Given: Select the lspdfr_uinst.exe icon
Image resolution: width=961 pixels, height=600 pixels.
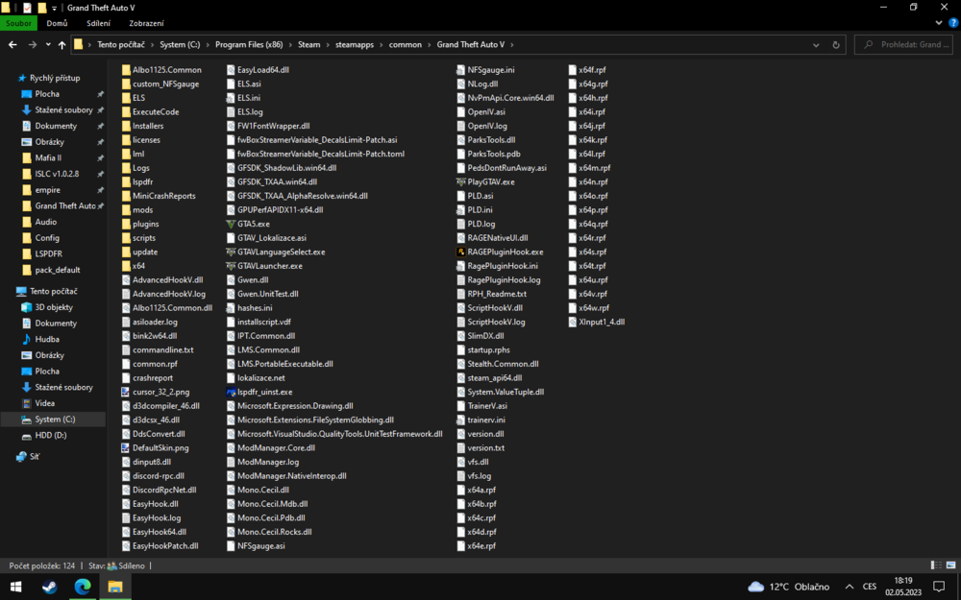Looking at the screenshot, I should pyautogui.click(x=231, y=392).
